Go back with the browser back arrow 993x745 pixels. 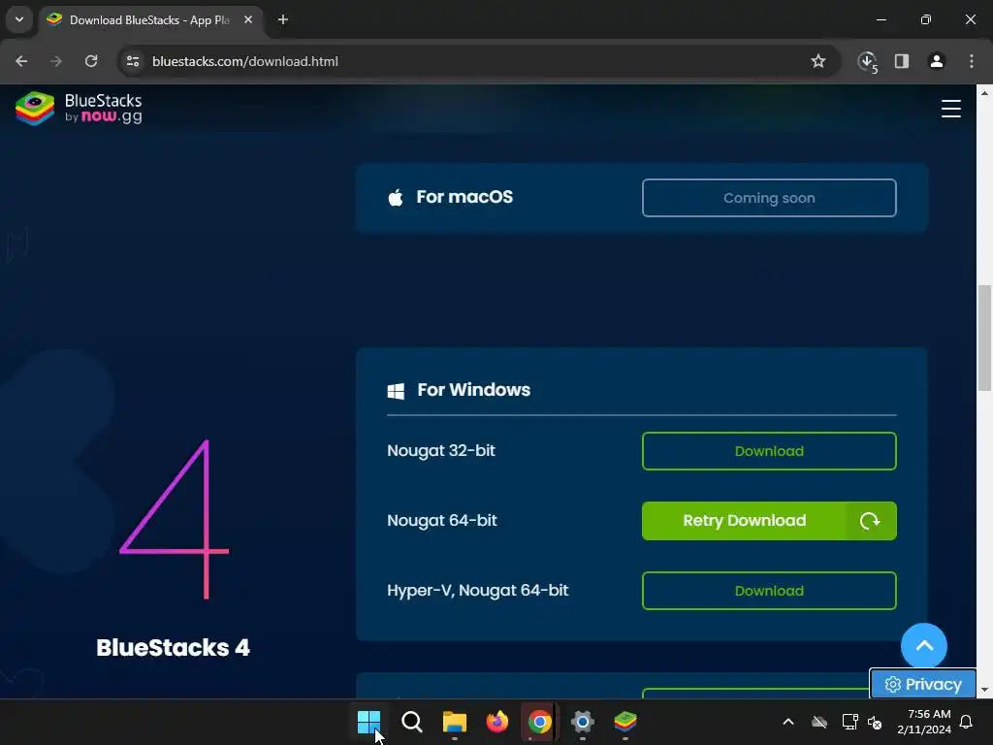[x=21, y=61]
